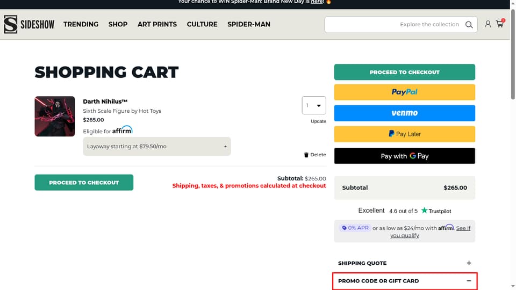Click the SHOPPING CART heading

[106, 73]
